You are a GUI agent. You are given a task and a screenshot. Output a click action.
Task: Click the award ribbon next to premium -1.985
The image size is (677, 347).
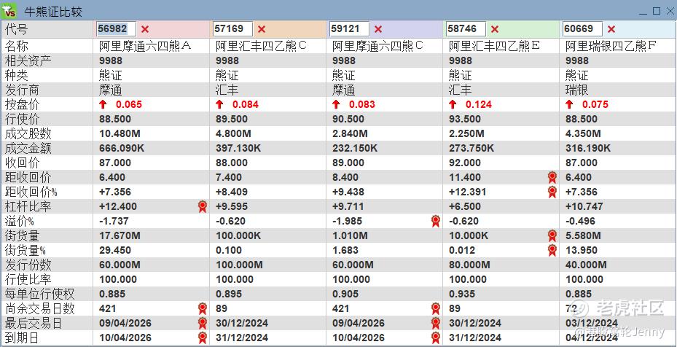436,222
